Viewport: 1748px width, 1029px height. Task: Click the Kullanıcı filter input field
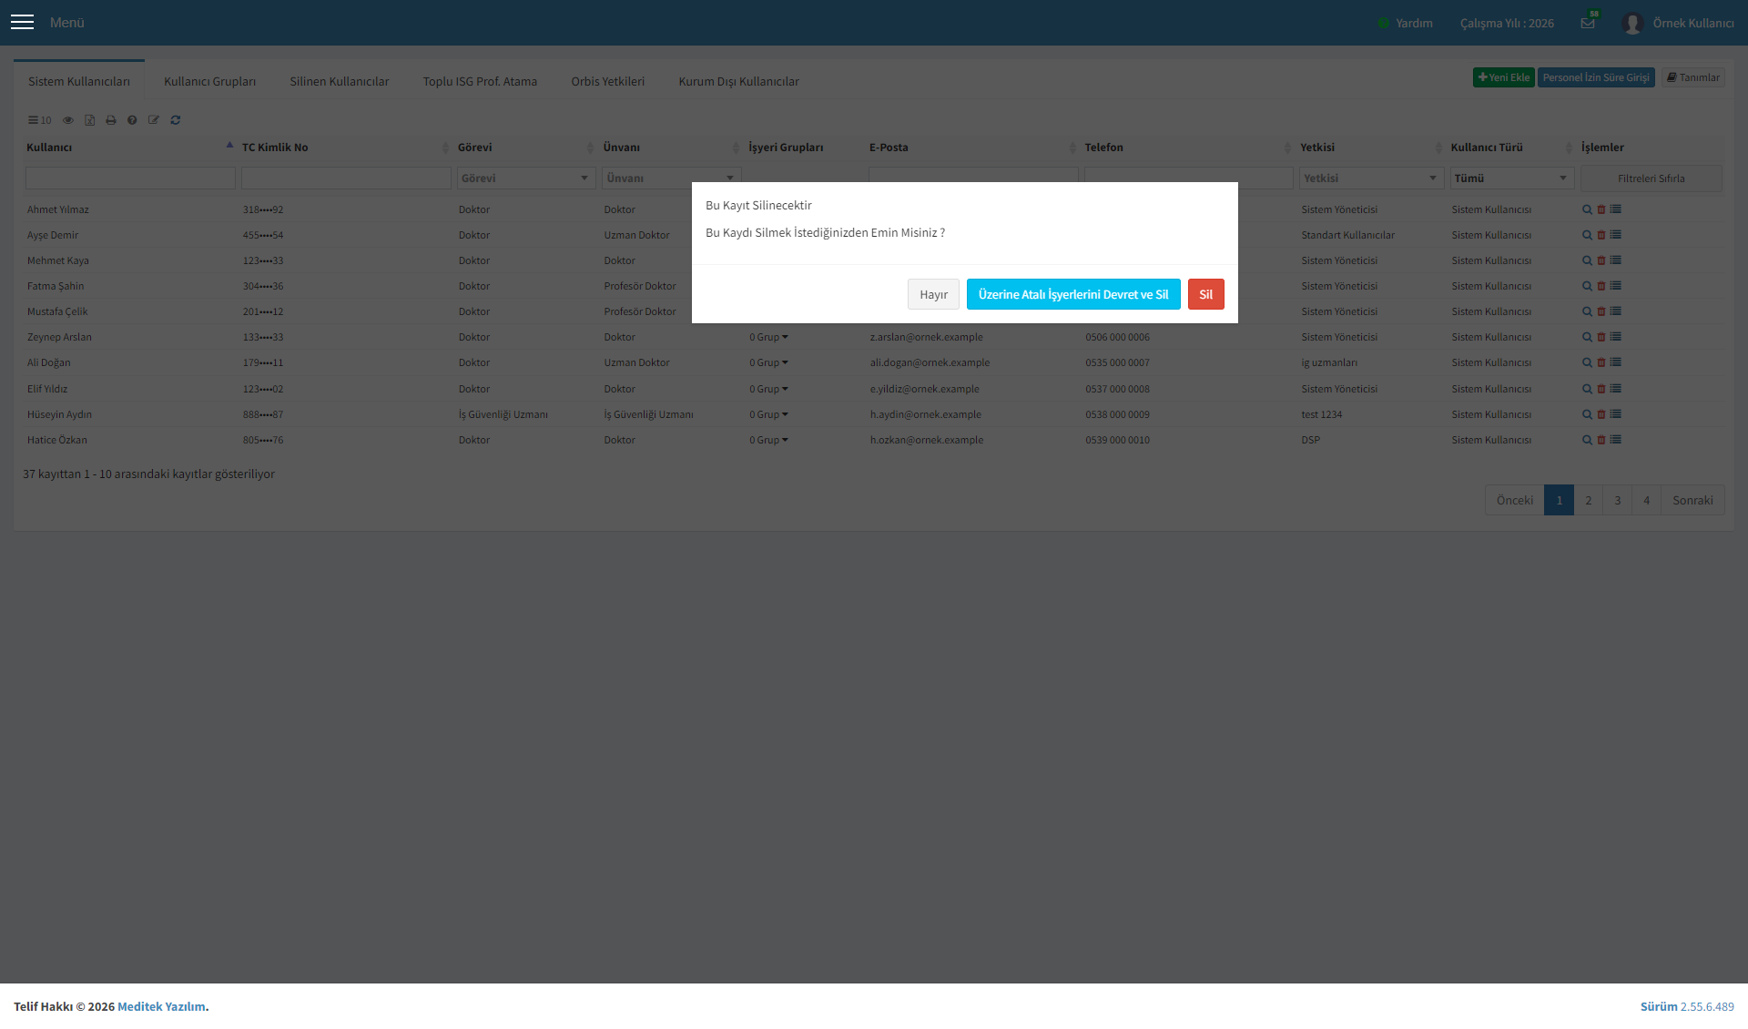[x=130, y=178]
